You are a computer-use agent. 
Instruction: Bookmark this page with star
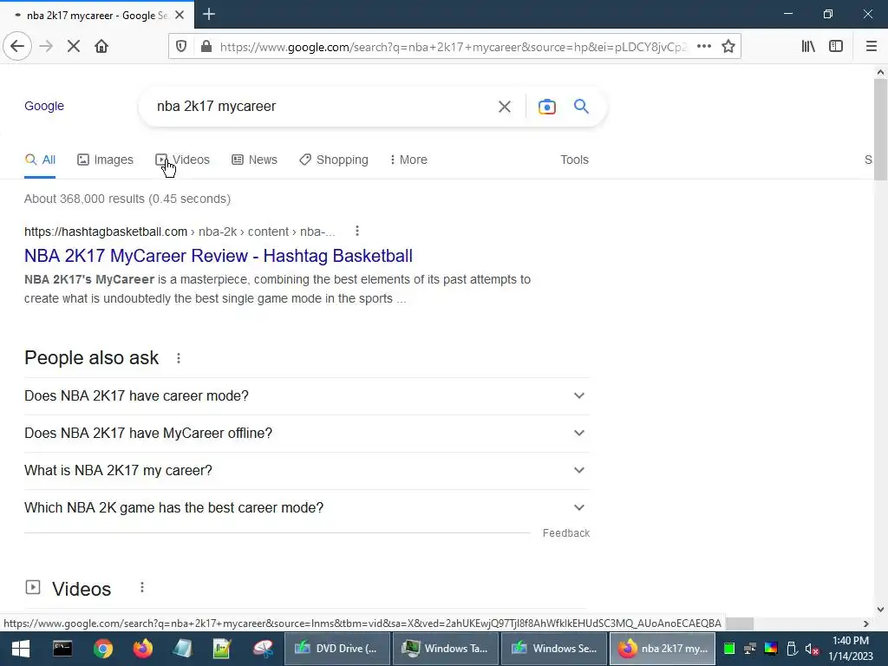point(728,47)
